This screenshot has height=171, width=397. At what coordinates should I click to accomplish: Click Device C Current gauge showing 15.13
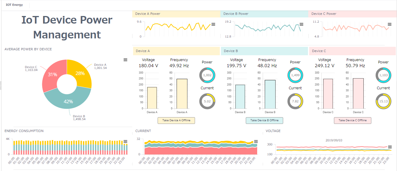click(383, 101)
